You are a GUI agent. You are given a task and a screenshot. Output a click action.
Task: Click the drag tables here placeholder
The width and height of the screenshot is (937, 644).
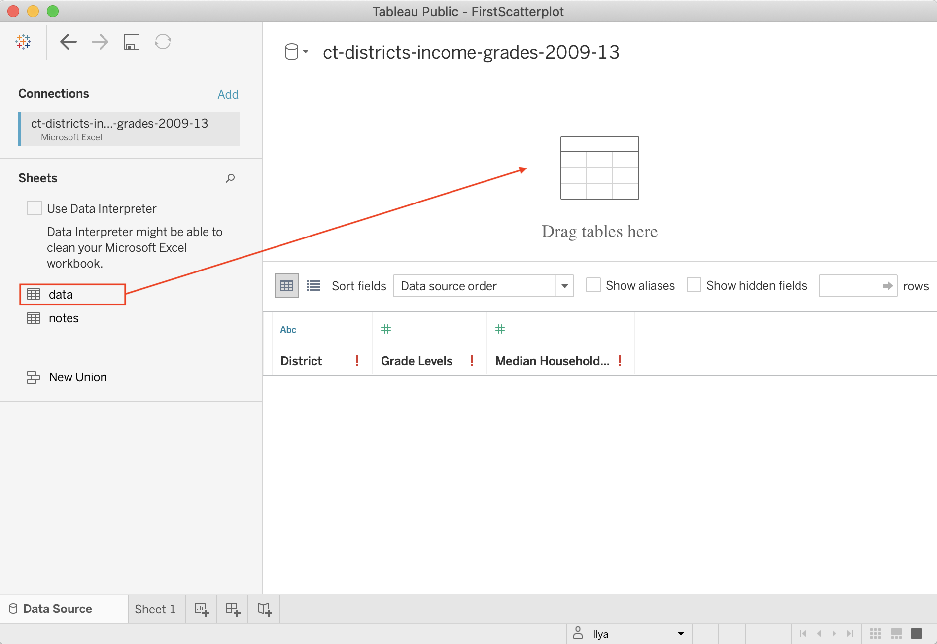pyautogui.click(x=600, y=190)
